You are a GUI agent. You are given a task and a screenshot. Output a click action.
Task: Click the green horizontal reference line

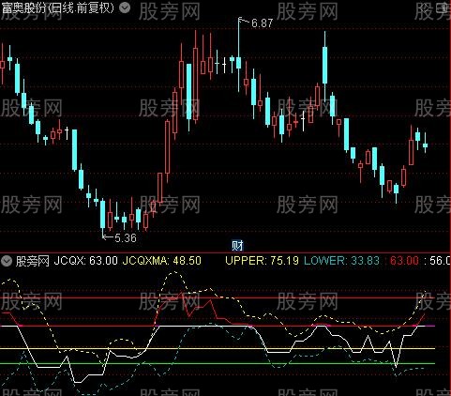point(218,363)
